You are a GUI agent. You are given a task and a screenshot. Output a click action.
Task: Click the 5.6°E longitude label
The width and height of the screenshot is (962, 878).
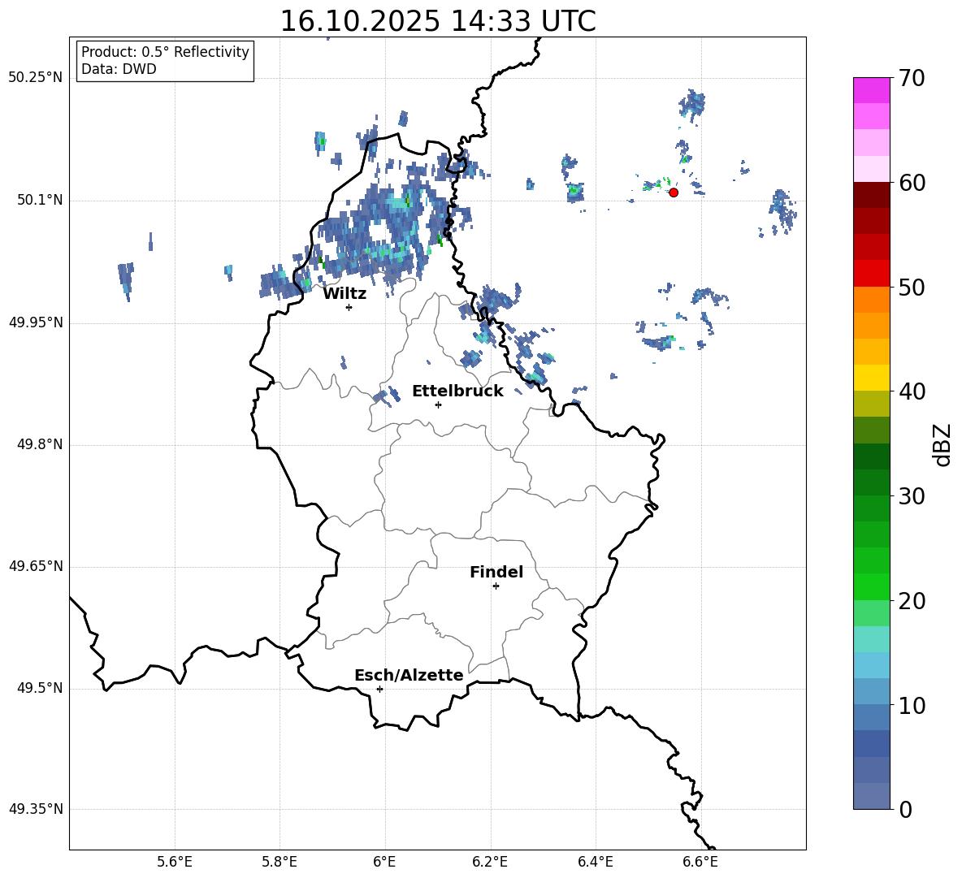coord(175,862)
